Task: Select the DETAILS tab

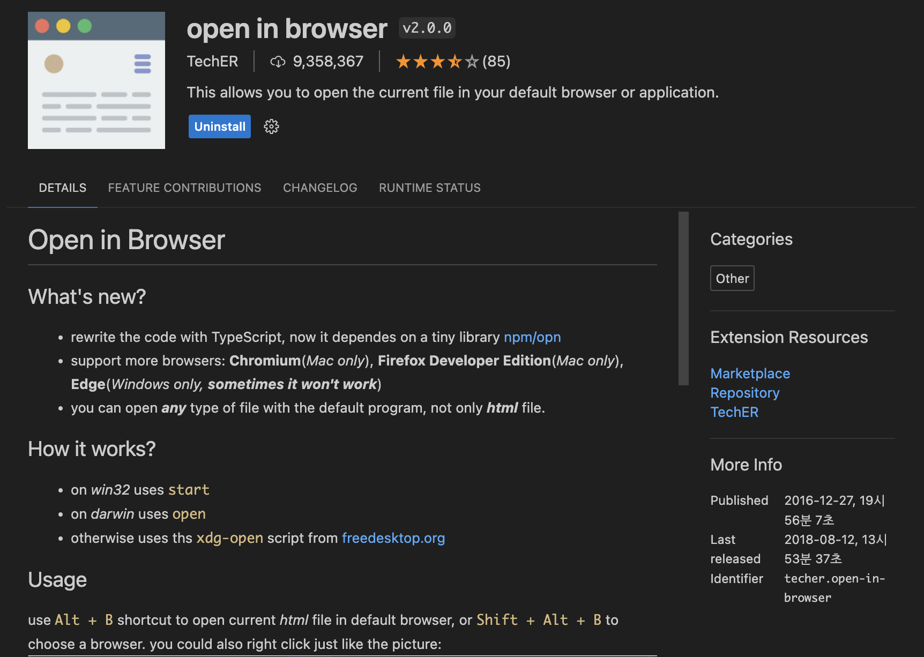Action: click(63, 188)
